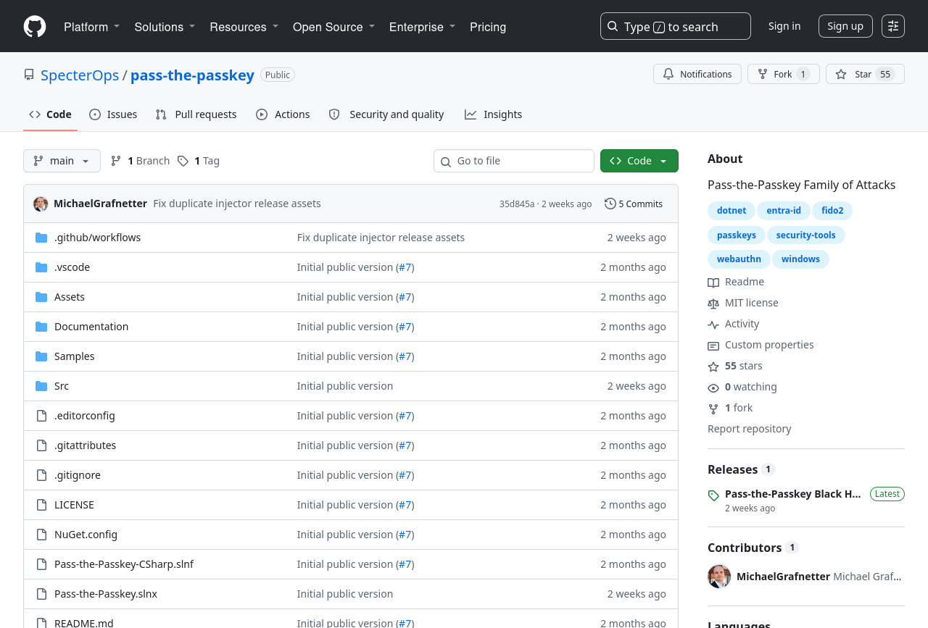The height and width of the screenshot is (628, 928).
Task: Click the tag icon next to the latest release
Action: click(713, 495)
